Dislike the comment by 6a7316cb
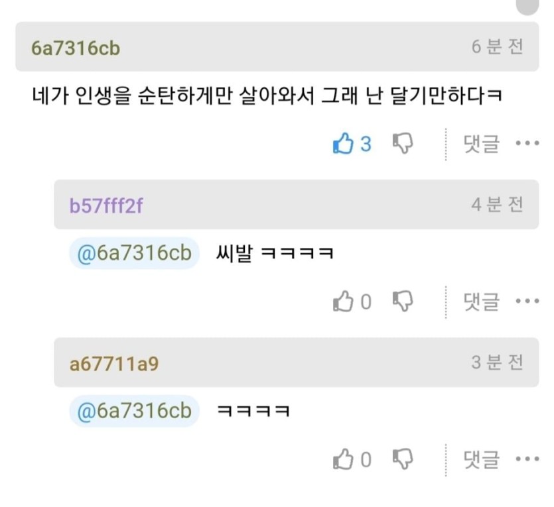Image resolution: width=554 pixels, height=507 pixels. click(403, 143)
